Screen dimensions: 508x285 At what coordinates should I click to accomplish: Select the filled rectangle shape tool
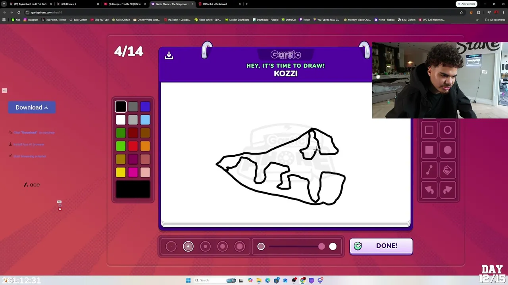click(429, 150)
